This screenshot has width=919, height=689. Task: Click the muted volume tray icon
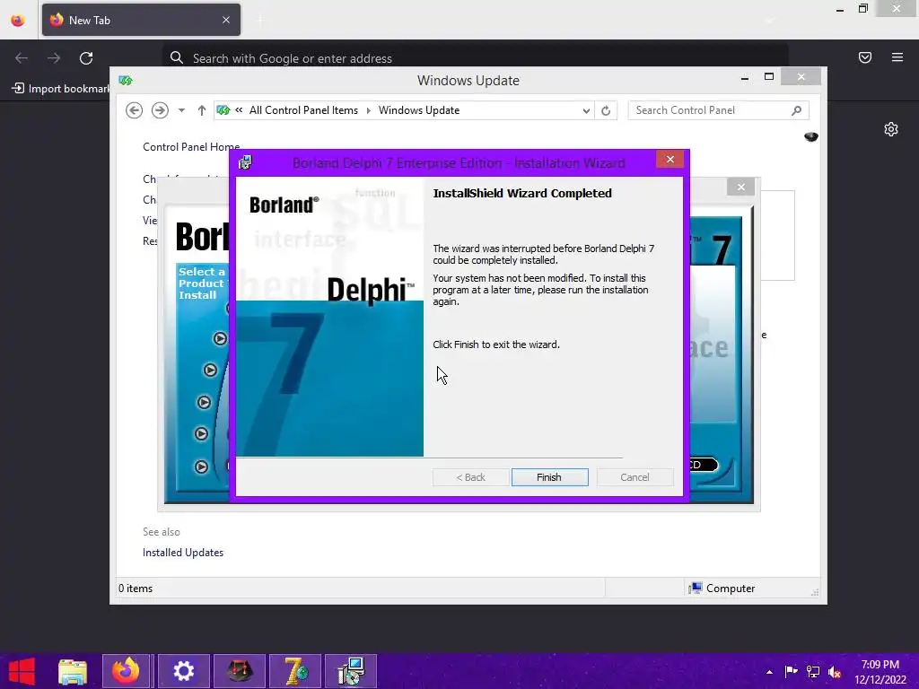coord(835,672)
